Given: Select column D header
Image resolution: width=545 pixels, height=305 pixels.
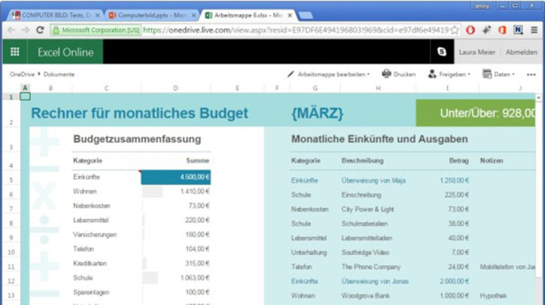Looking at the screenshot, I should coord(176,88).
